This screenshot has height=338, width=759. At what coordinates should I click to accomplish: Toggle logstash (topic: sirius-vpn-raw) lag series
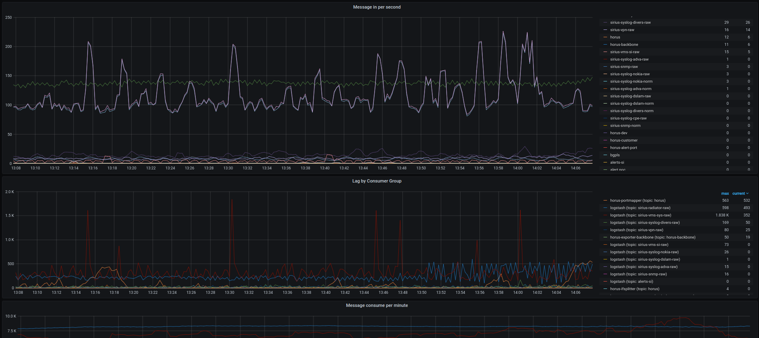[637, 230]
